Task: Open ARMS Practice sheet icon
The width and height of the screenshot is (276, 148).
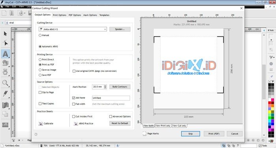Action: 76,124
